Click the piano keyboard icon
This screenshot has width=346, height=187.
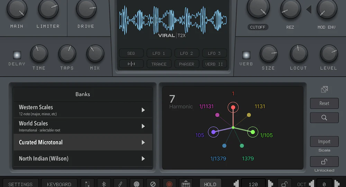click(x=185, y=184)
